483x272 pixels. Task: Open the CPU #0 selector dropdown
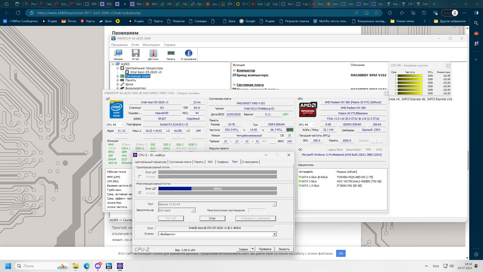coord(115,125)
